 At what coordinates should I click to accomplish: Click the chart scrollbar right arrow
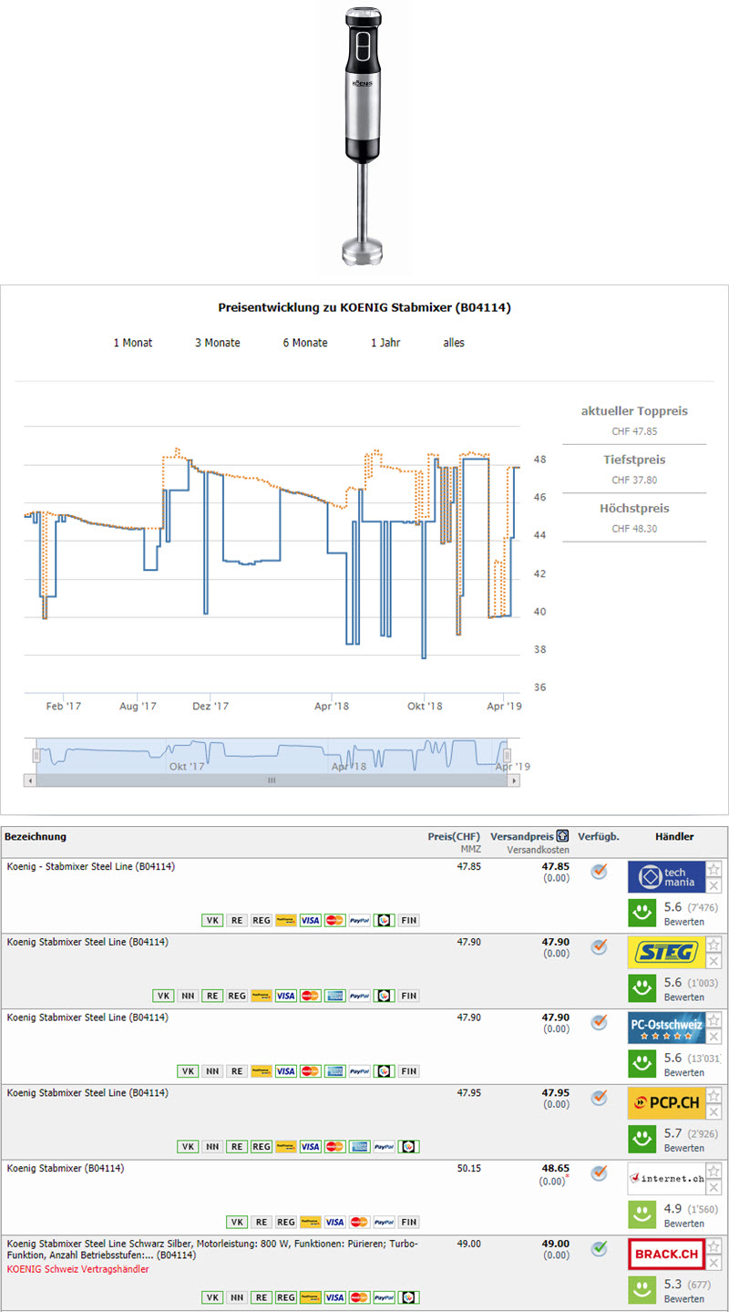(x=514, y=781)
